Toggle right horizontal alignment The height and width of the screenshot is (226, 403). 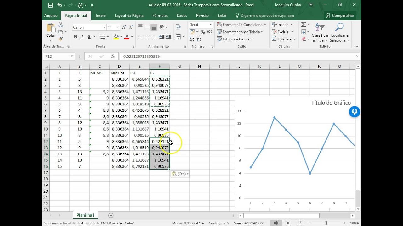154,37
